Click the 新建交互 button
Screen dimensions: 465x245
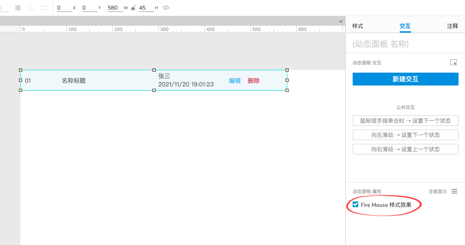pos(405,79)
